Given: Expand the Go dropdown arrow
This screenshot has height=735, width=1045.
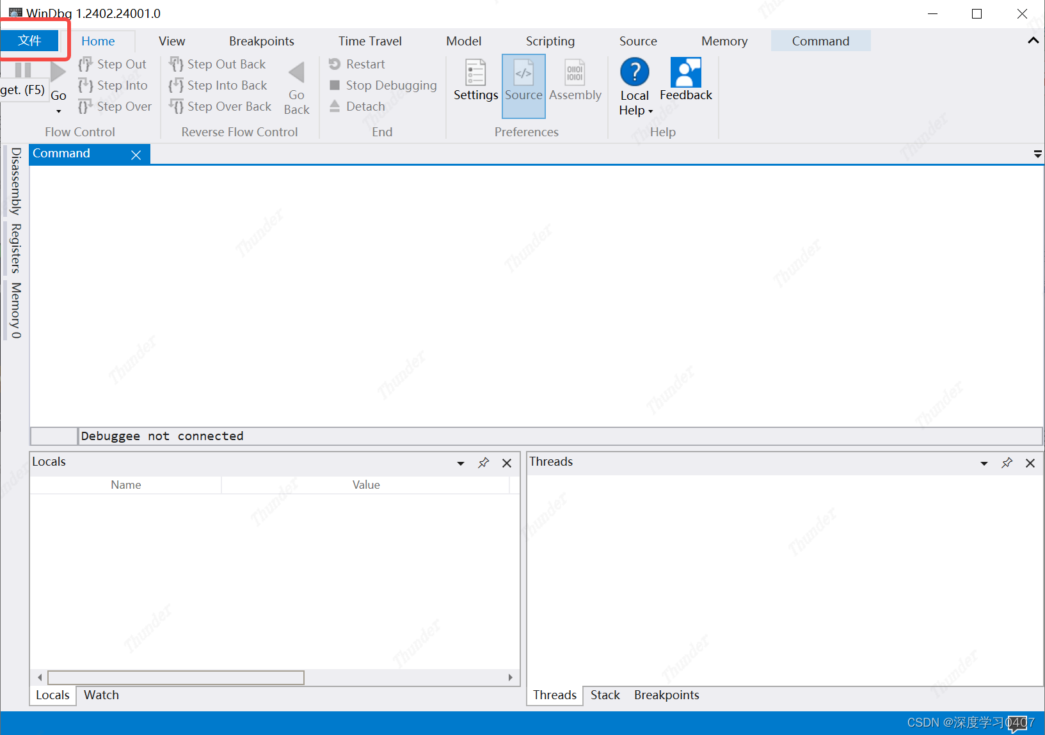Looking at the screenshot, I should point(58,111).
